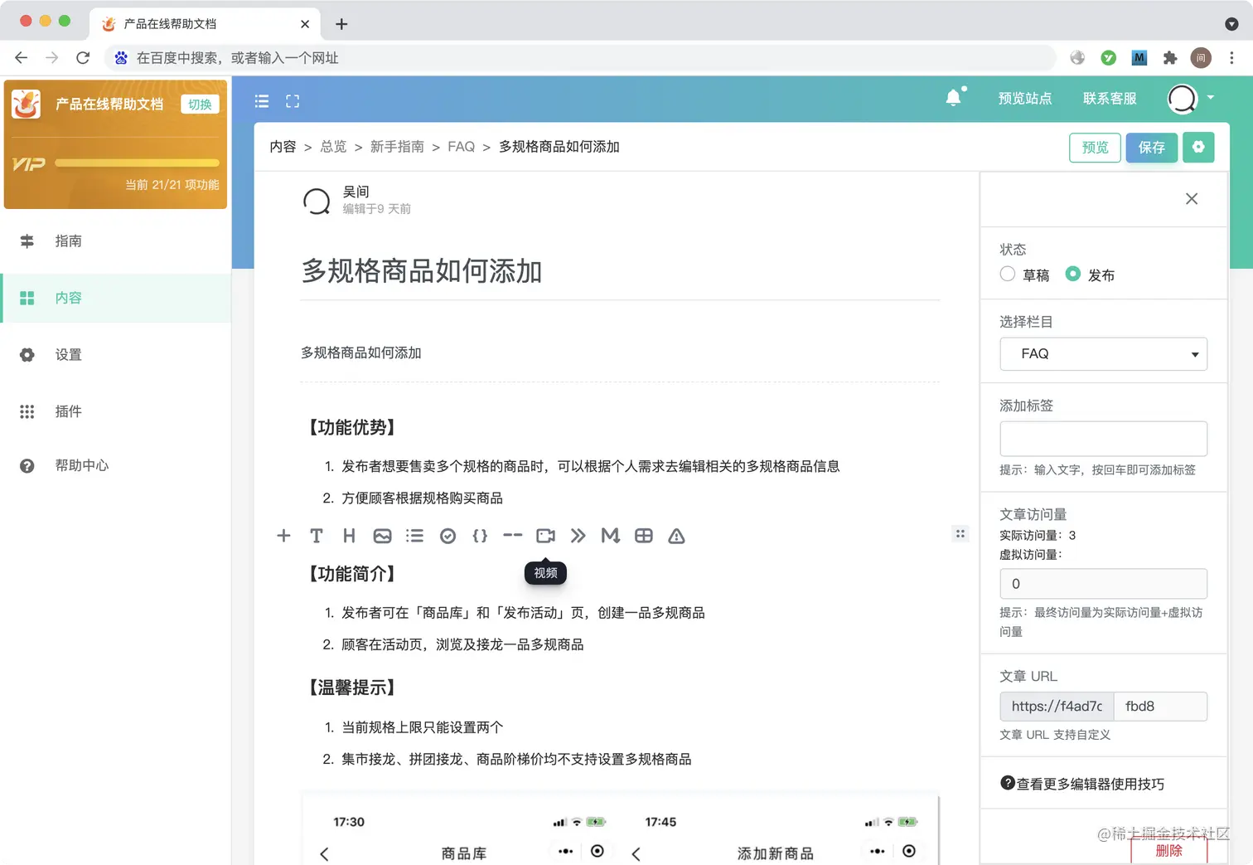Image resolution: width=1253 pixels, height=865 pixels.
Task: Focus the 虚拟访问量 input field
Action: tap(1103, 584)
